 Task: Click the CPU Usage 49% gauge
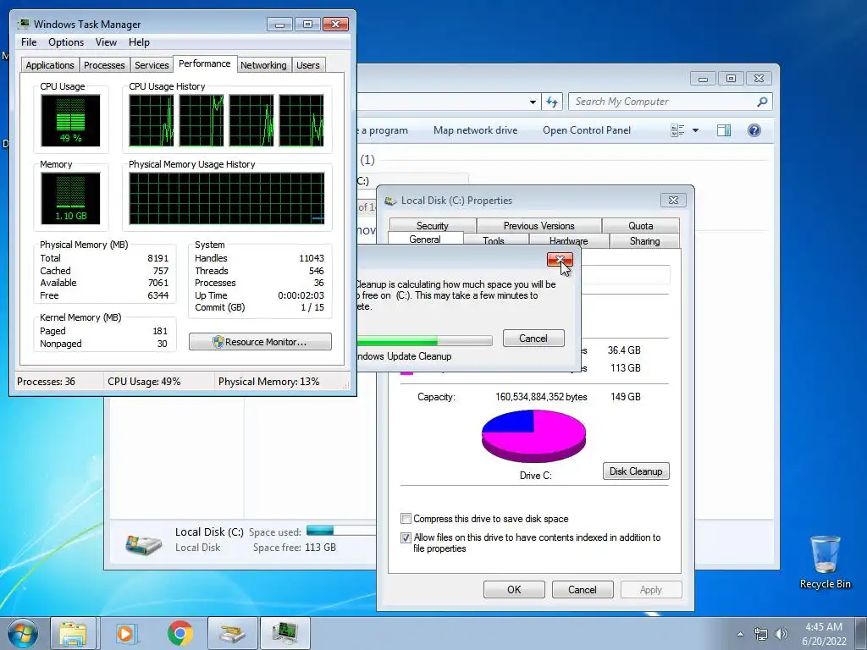coord(70,120)
